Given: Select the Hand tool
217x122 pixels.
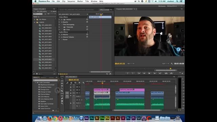Looking at the screenshot, I should [62, 101].
